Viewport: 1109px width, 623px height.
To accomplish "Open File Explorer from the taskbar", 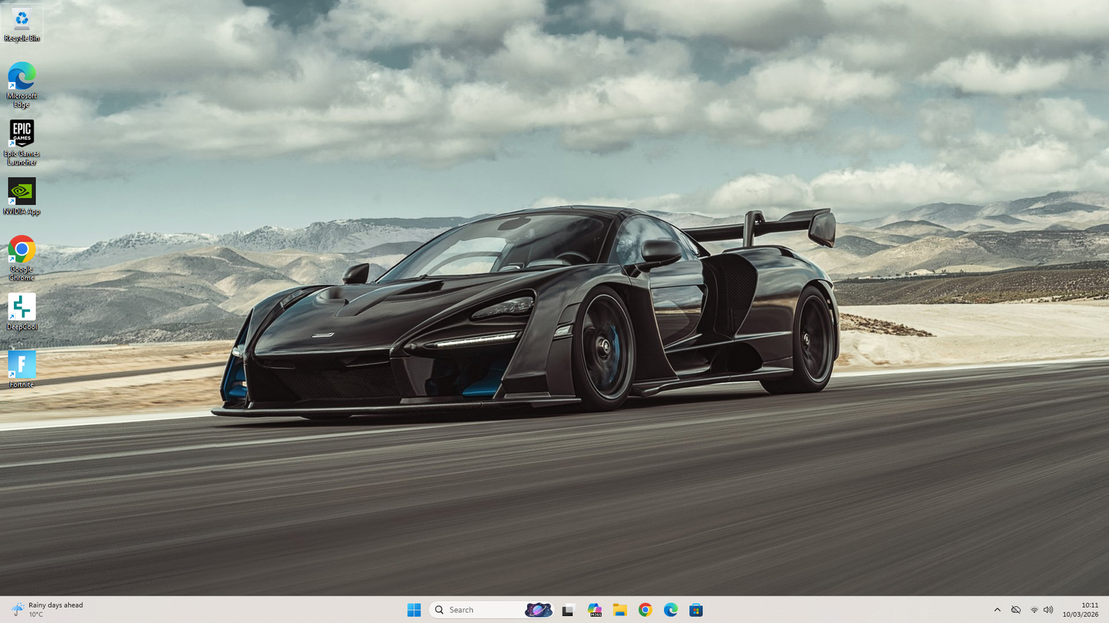I will click(x=619, y=610).
